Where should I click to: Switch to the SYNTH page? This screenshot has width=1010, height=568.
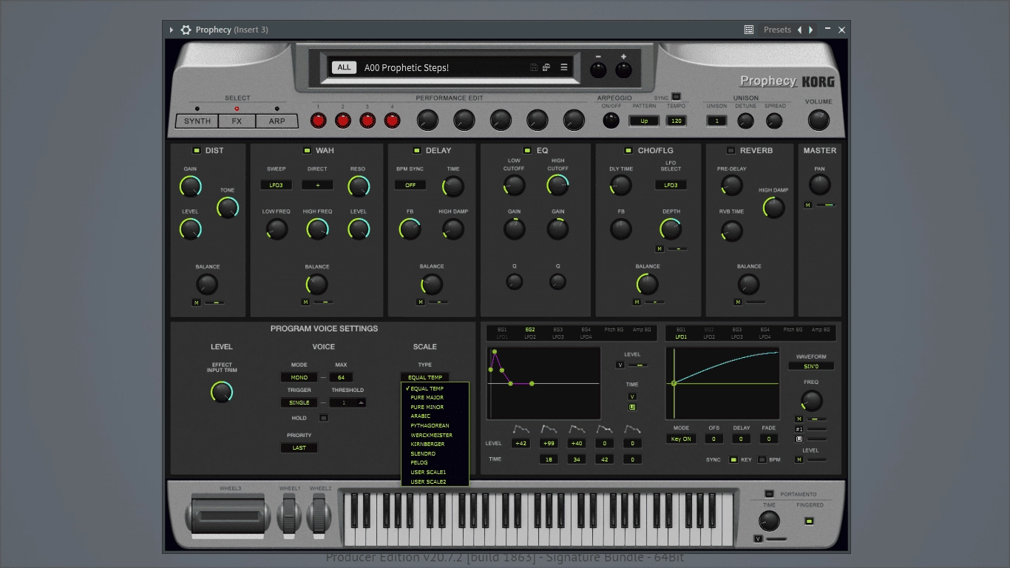pos(197,121)
